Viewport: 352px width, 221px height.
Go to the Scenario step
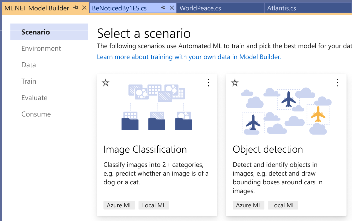coord(49,32)
